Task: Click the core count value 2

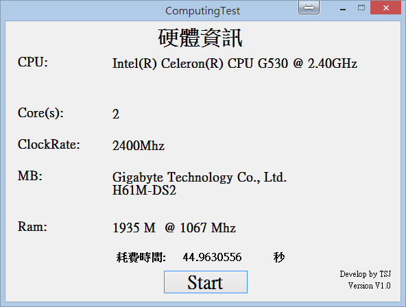Action: (x=116, y=114)
